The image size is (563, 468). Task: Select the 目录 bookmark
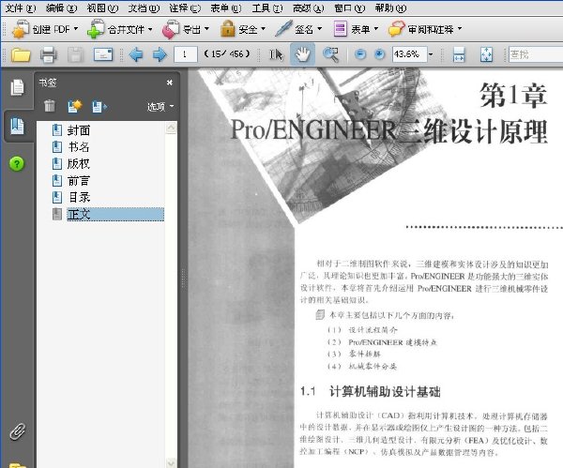[80, 197]
